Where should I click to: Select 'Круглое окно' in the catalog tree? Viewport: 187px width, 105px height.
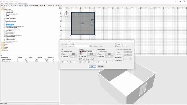pos(9,20)
